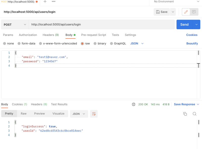Click the ellipsis icon next to tabs
The width and height of the screenshot is (202, 149).
[x=53, y=2]
